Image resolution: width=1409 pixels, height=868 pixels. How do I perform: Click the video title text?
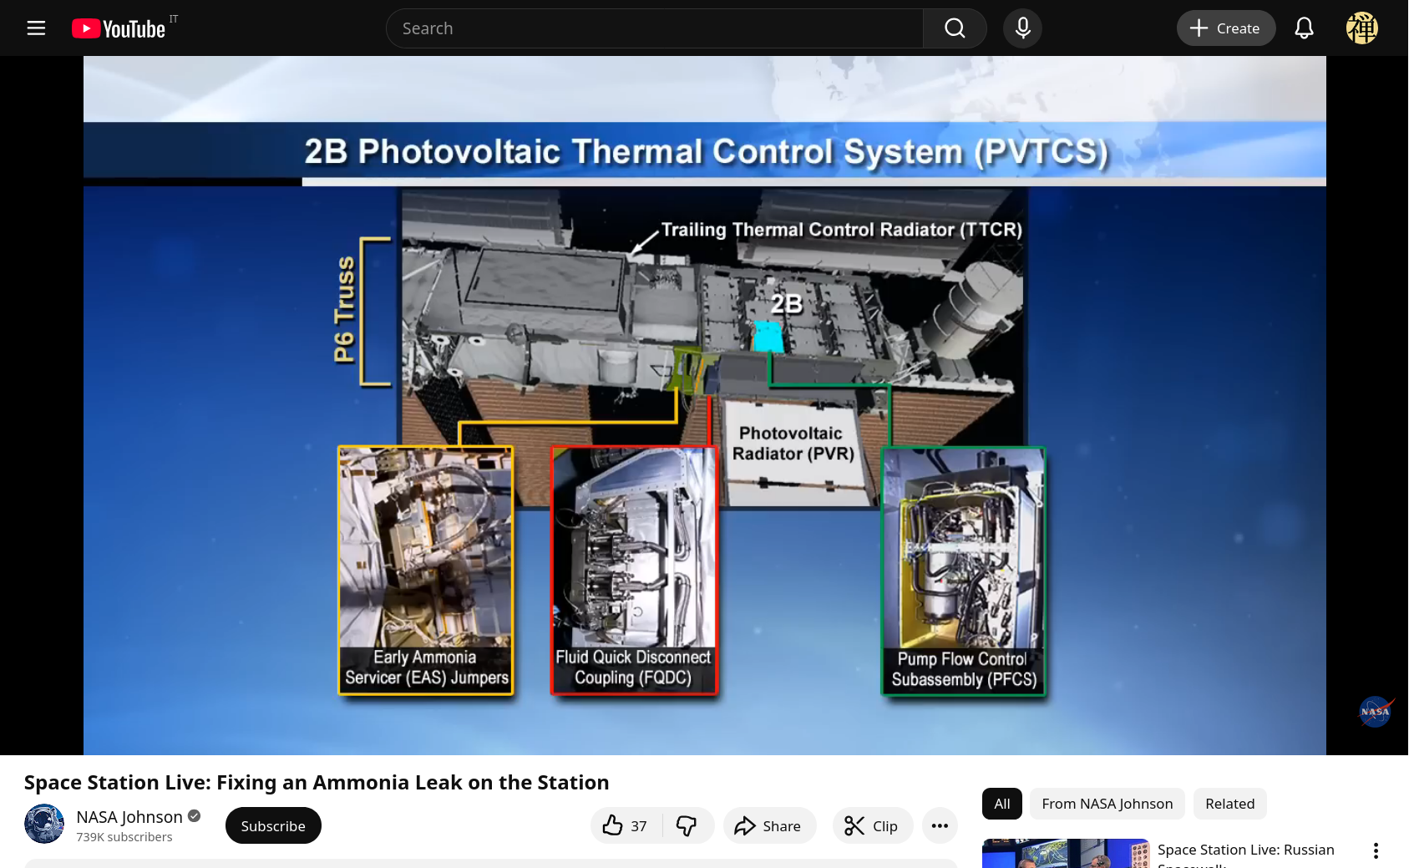pyautogui.click(x=317, y=783)
